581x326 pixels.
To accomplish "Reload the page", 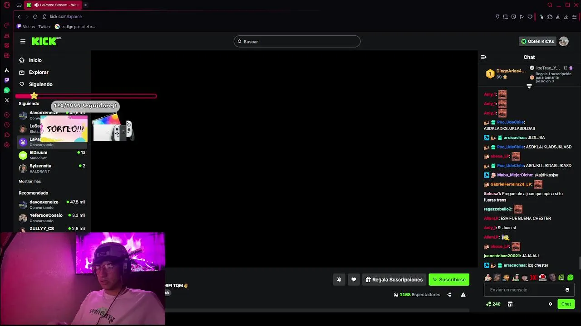I will point(35,17).
